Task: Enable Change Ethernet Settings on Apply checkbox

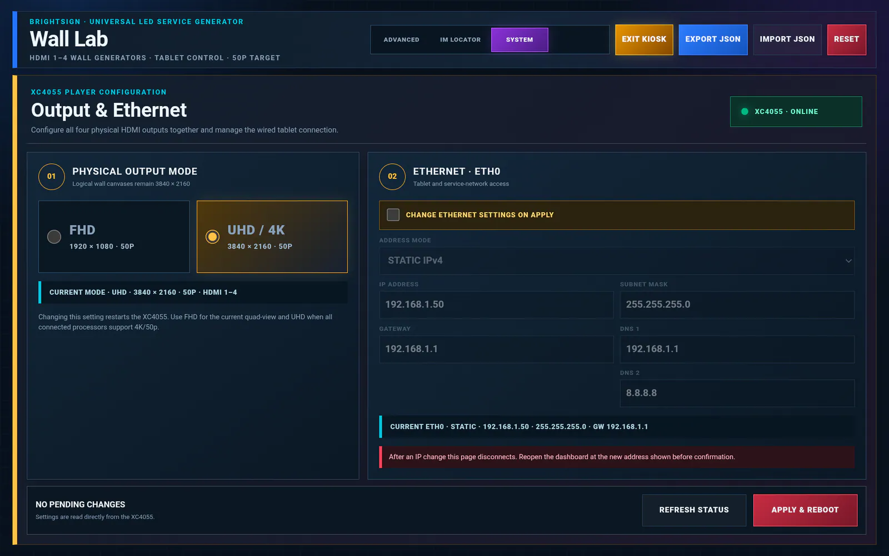Action: click(393, 215)
